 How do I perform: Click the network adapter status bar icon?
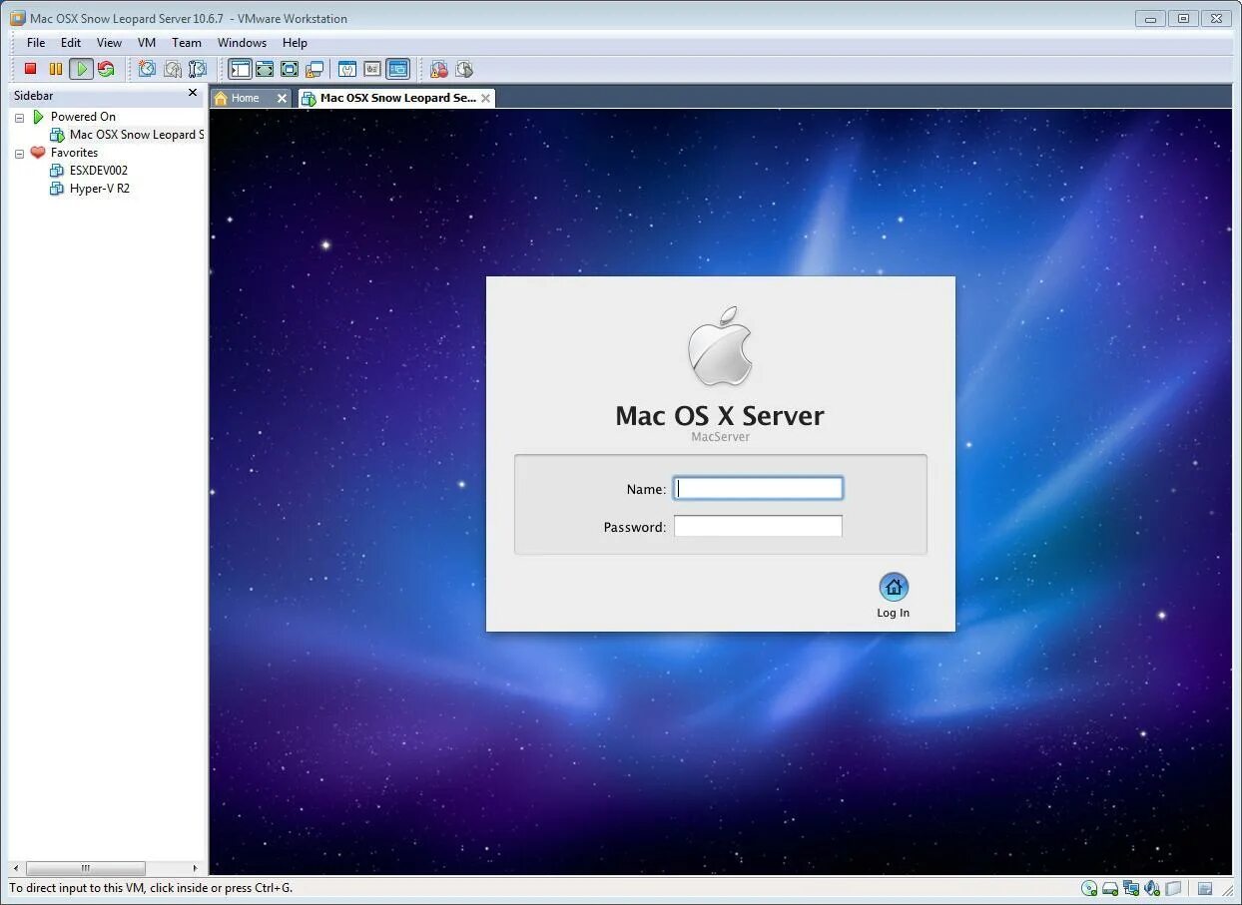tap(1131, 888)
